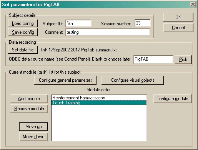Edit the ODBC data source name field
This screenshot has height=150, width=198.
[153, 59]
